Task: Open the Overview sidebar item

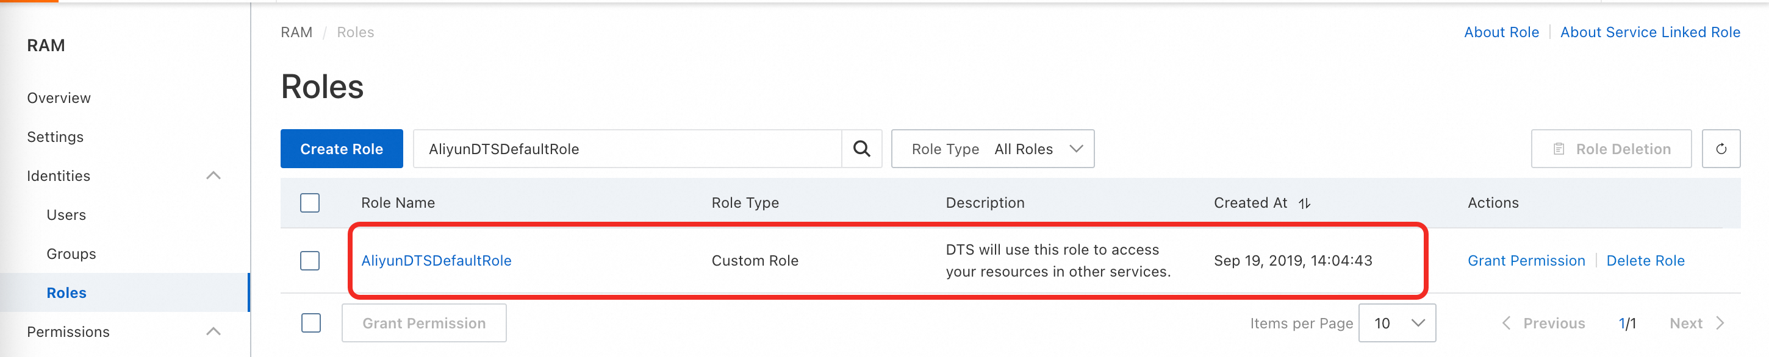Action: click(x=59, y=98)
